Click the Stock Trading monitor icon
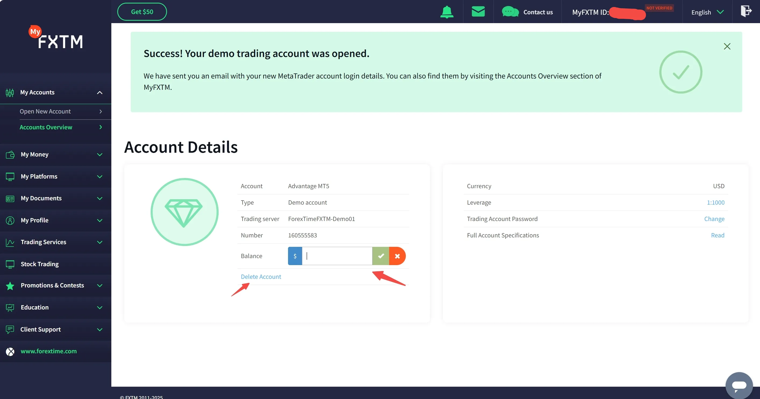Viewport: 760px width, 399px height. click(10, 264)
